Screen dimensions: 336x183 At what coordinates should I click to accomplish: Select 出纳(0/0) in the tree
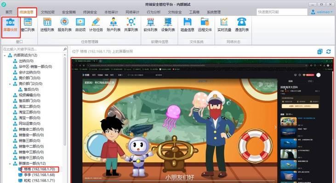pyautogui.click(x=26, y=61)
